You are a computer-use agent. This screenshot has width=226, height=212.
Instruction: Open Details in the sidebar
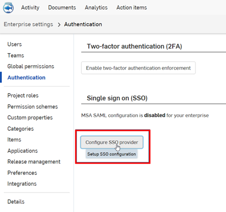coord(16,201)
